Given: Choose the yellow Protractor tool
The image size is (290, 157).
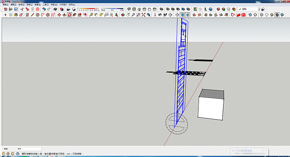Looking at the screenshot, I should [101, 15].
